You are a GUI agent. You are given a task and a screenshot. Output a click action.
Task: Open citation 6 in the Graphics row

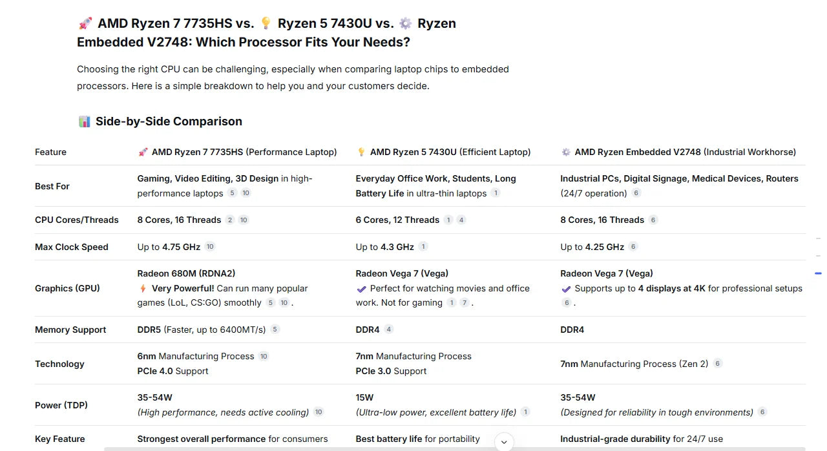[567, 302]
